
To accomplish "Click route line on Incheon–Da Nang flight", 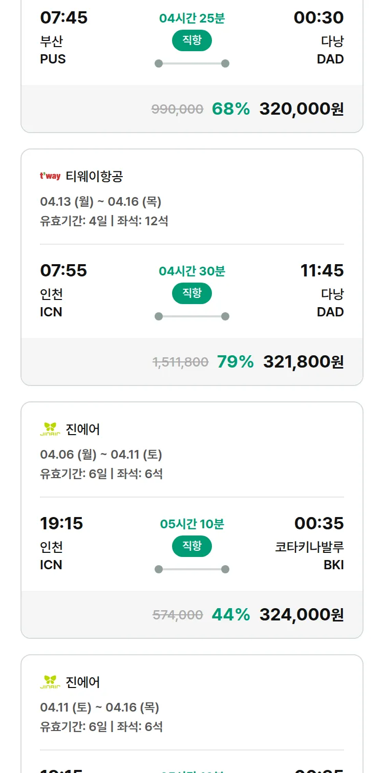I will click(x=192, y=316).
